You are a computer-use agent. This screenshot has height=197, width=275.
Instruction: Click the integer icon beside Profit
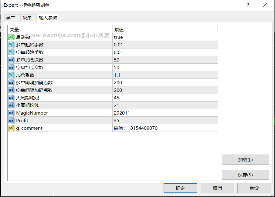pos(11,121)
